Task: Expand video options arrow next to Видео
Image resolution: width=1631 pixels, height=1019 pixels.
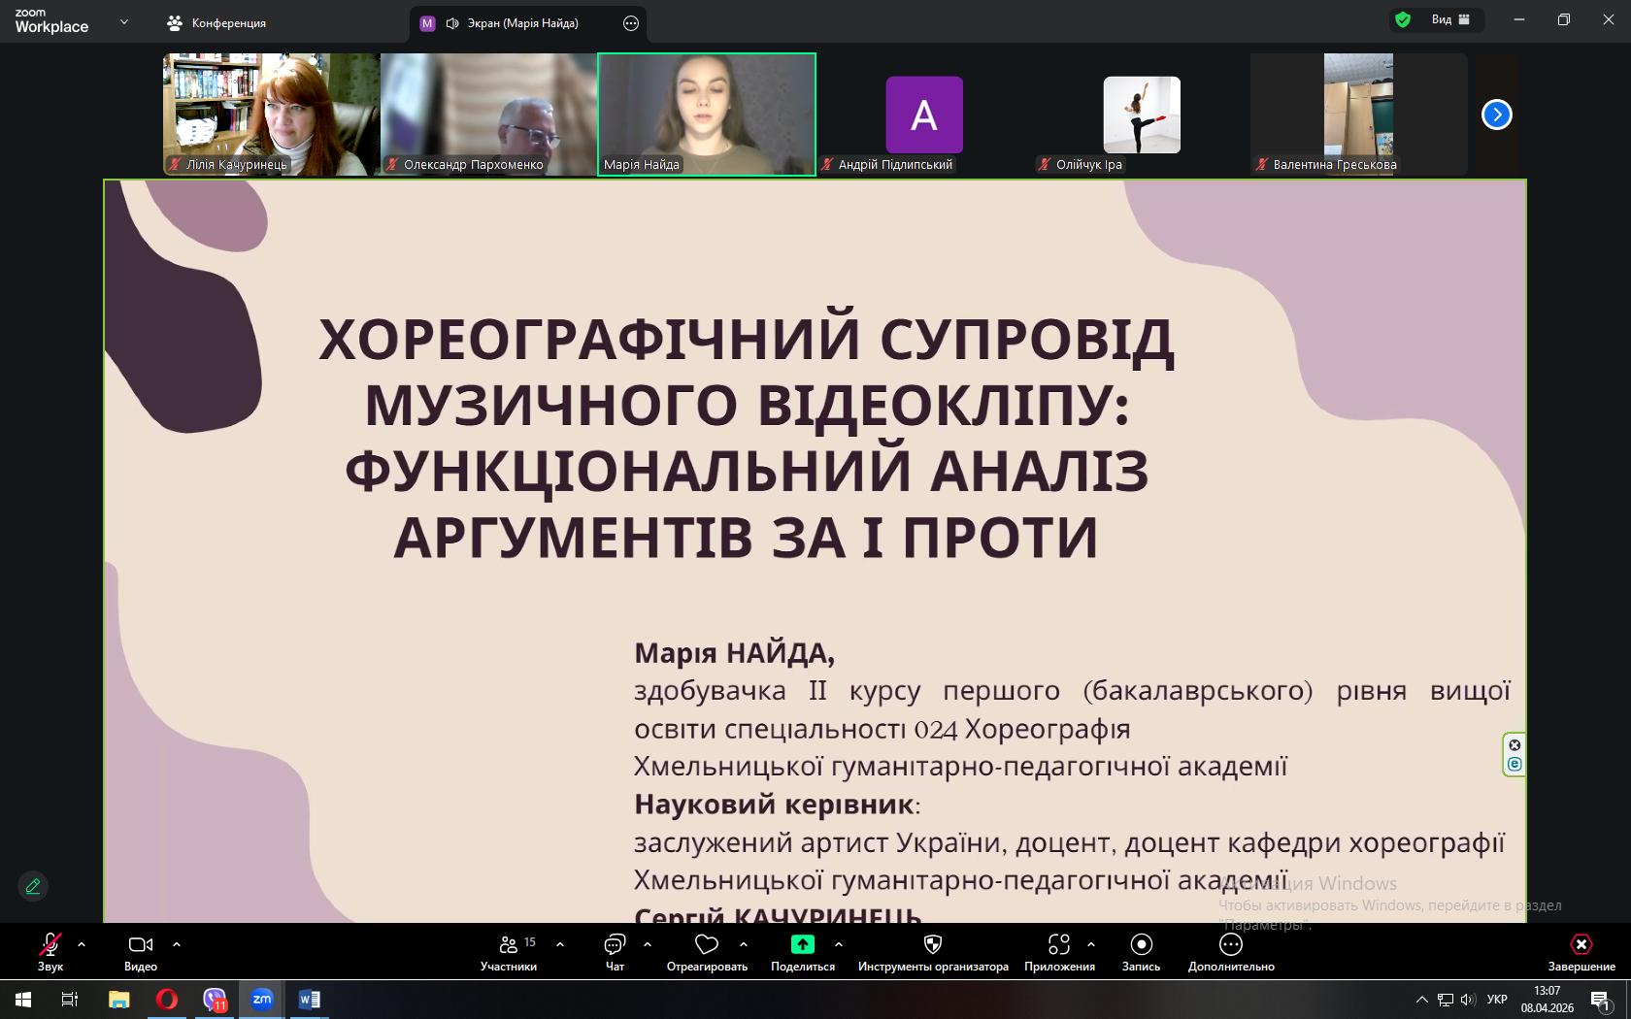Action: click(x=177, y=943)
